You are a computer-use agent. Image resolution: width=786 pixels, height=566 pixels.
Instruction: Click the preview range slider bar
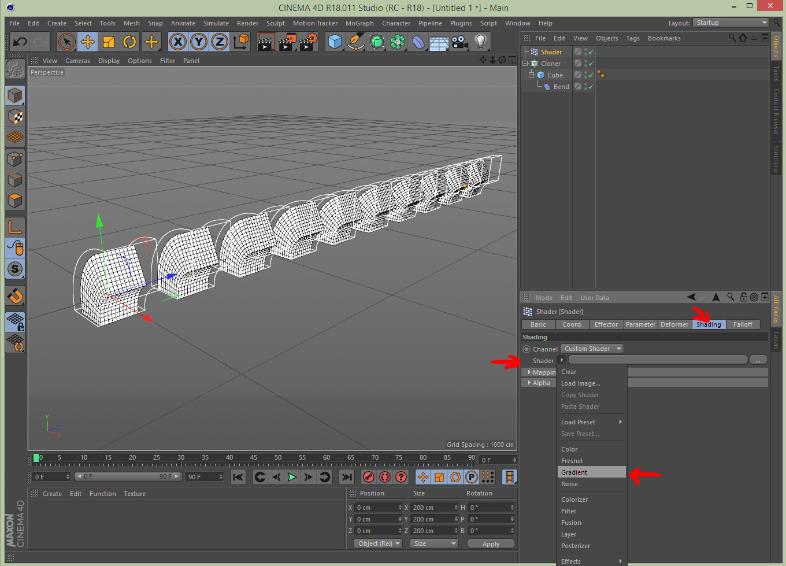128,476
